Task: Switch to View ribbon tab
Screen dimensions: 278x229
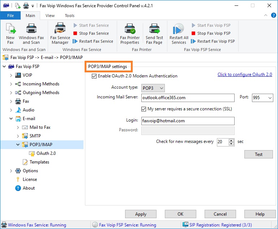Action: coord(50,16)
